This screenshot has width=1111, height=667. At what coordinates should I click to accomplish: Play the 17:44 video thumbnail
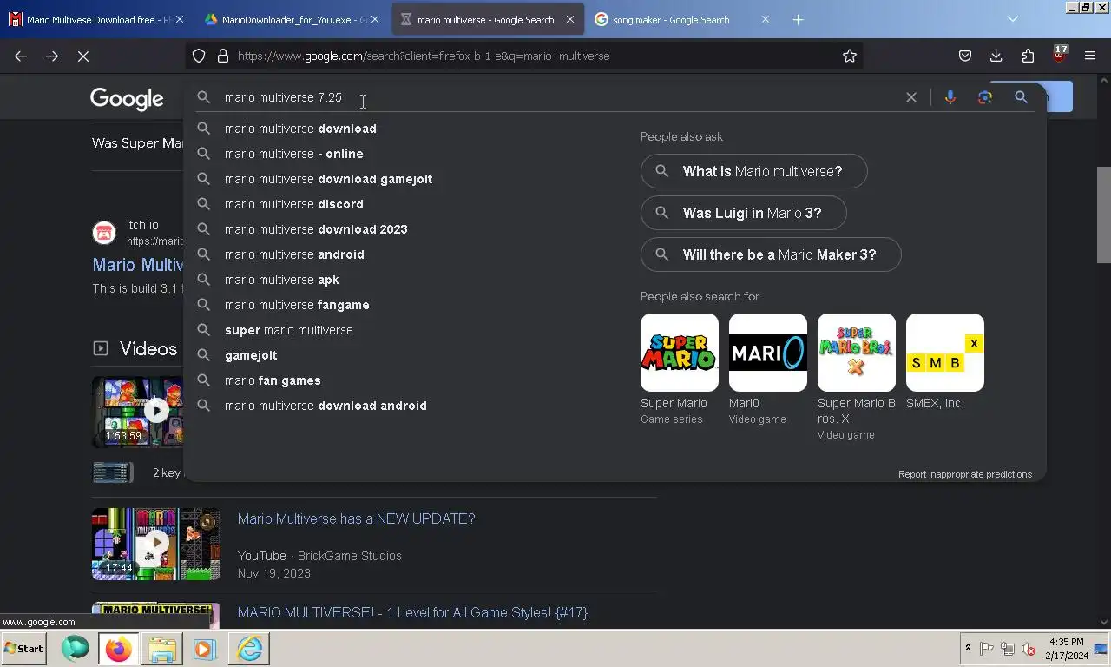(156, 544)
